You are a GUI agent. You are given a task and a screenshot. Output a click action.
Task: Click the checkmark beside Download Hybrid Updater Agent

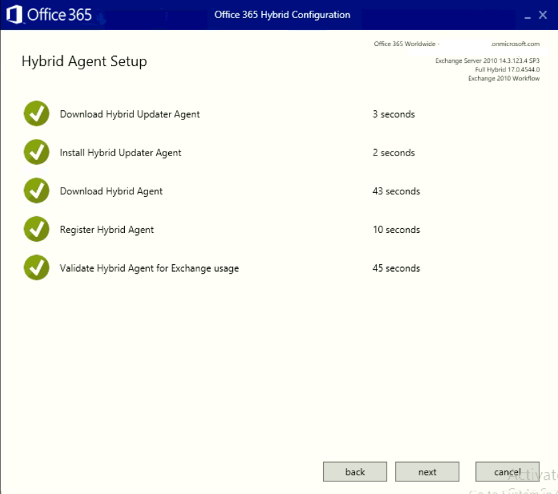tap(36, 113)
